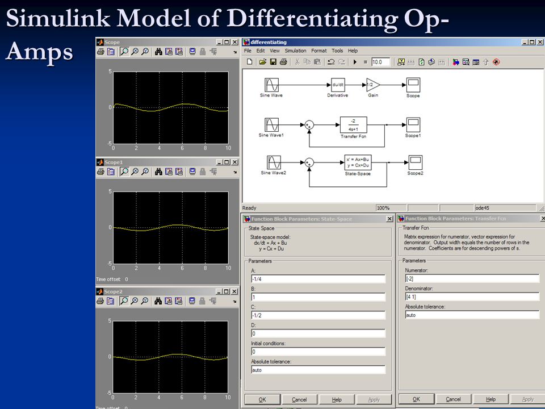Select the Scope2 block in the diagram
Screen dimensions: 545x409
coord(416,162)
